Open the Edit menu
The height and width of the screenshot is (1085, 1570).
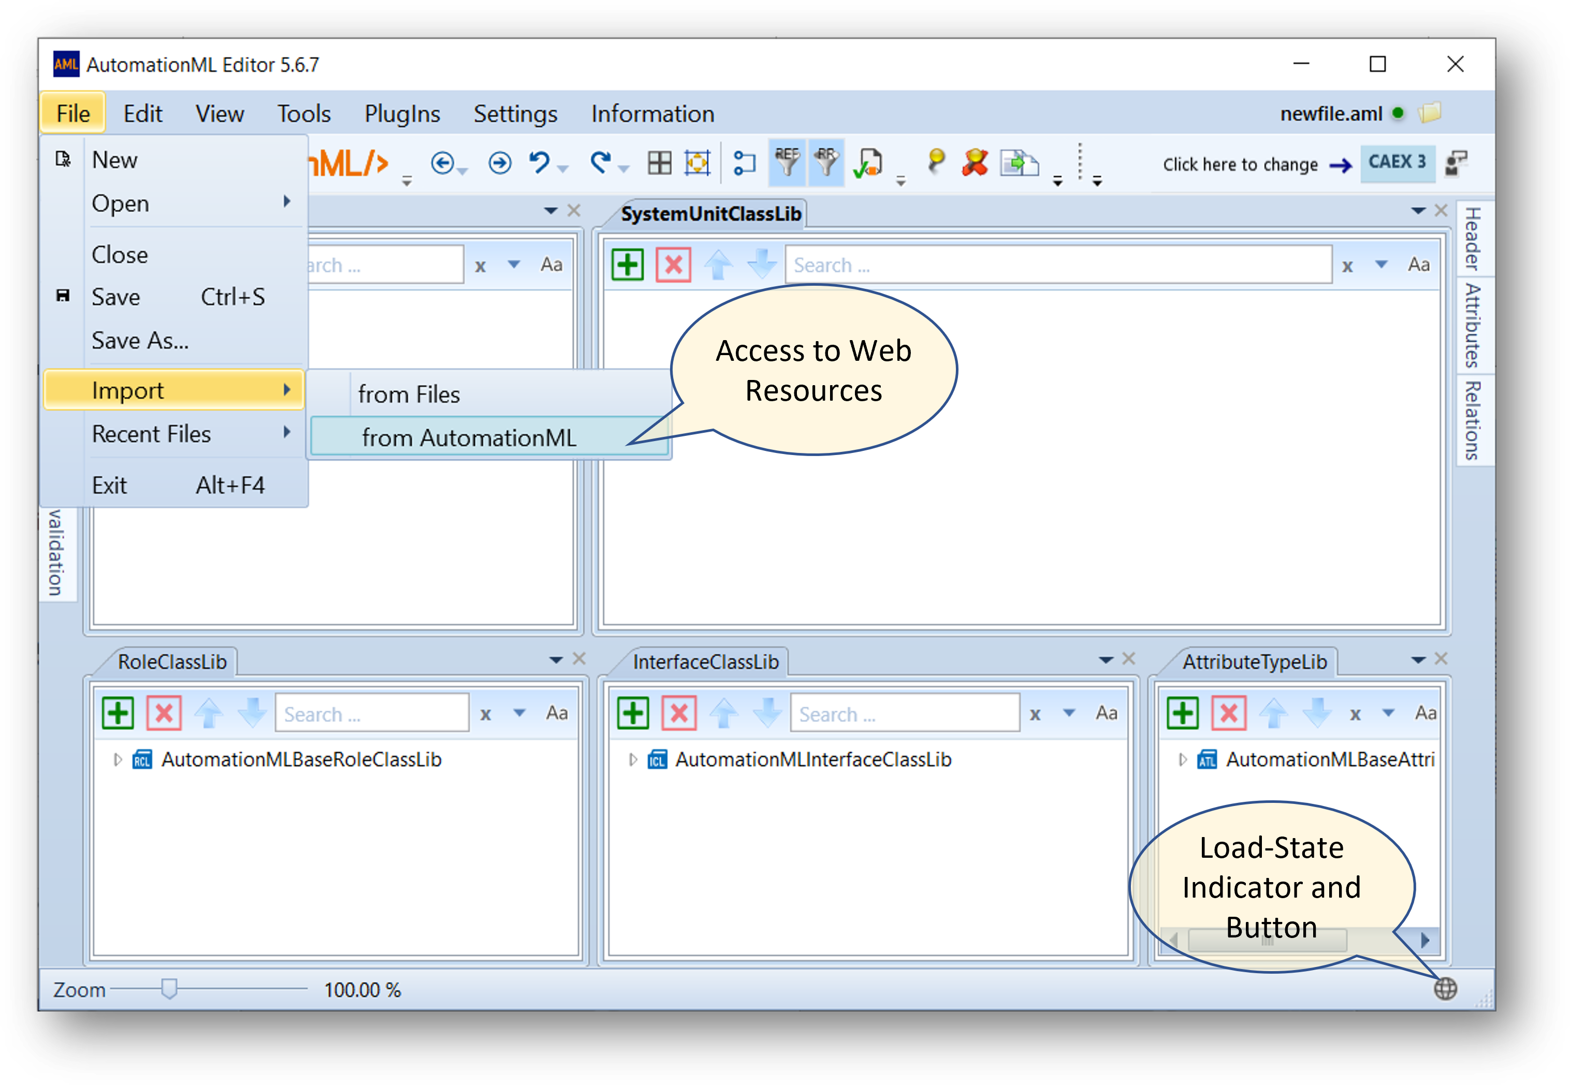pyautogui.click(x=142, y=113)
